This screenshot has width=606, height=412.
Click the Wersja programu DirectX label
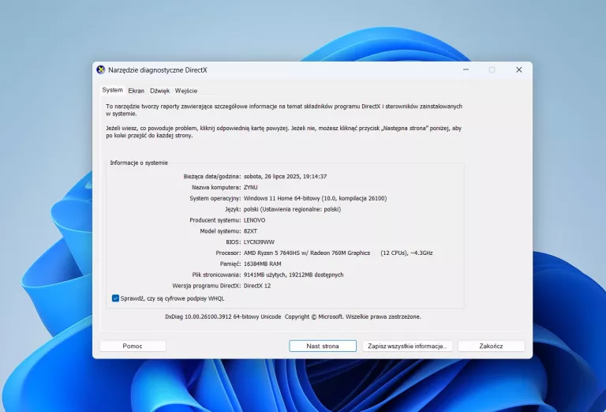pos(207,286)
